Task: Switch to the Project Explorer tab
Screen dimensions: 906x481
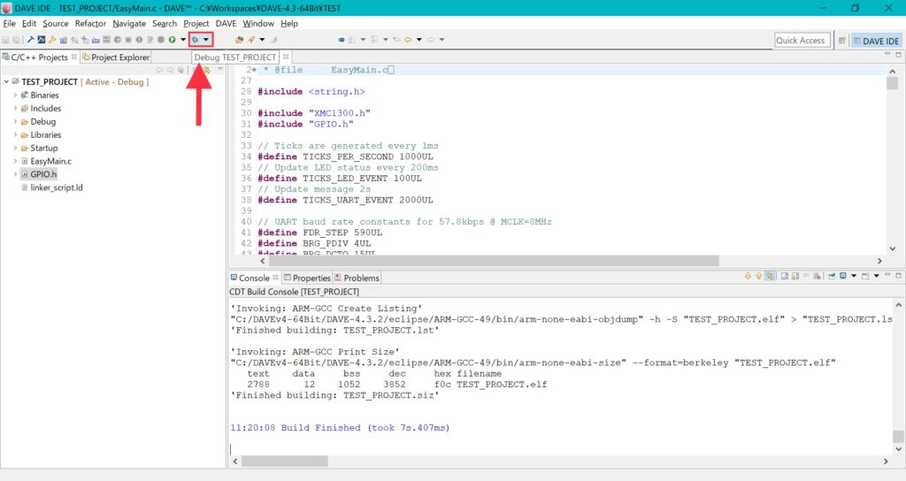Action: tap(116, 57)
